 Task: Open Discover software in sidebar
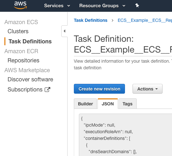pos(30,79)
